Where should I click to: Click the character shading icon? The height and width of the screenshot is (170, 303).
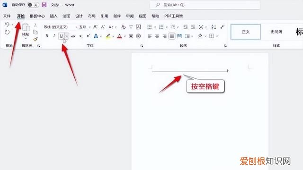(131, 36)
